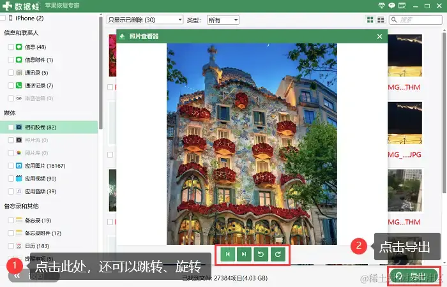This screenshot has height=287, width=447.
Task: Tick the 日历 (183) checkbox
Action: point(11,246)
